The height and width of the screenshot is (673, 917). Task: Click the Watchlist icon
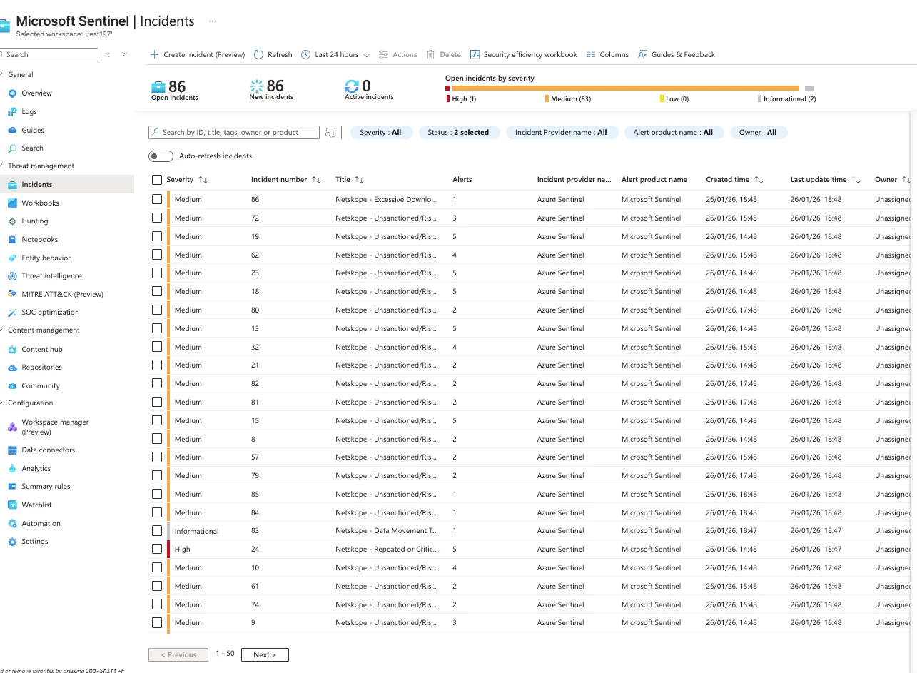pos(12,505)
